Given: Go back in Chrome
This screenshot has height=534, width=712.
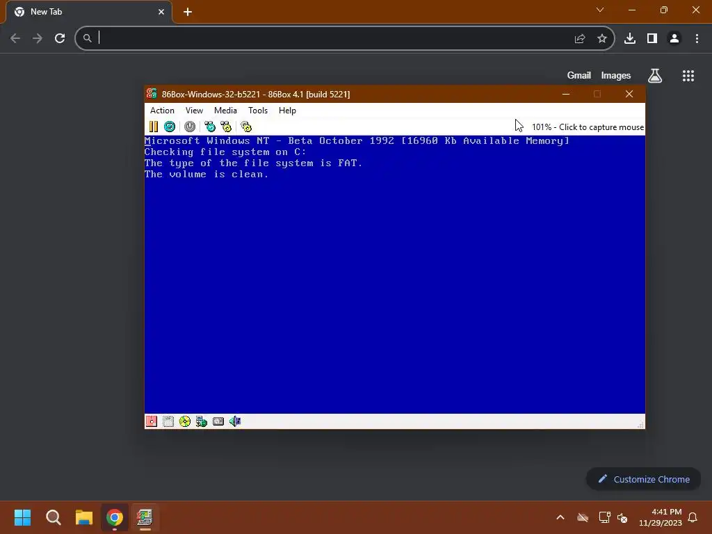Looking at the screenshot, I should coord(15,38).
